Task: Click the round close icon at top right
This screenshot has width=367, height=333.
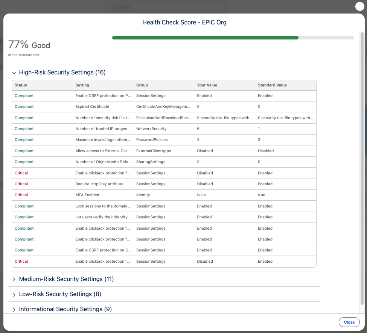Action: 359,6
